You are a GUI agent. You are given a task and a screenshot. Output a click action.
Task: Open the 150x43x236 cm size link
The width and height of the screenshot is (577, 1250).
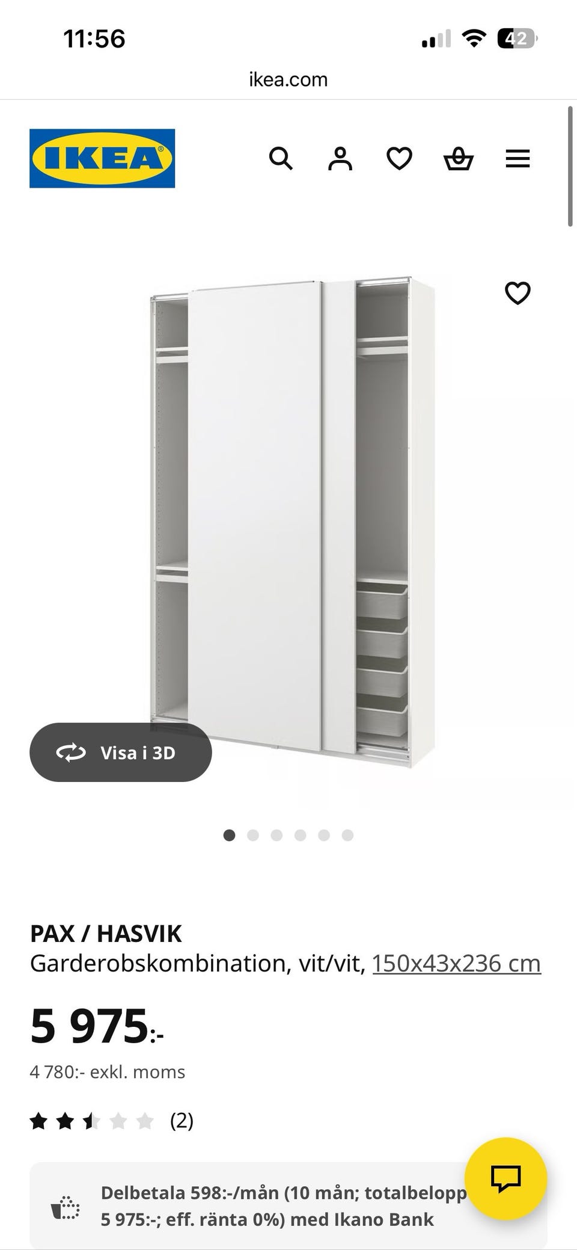(x=457, y=963)
